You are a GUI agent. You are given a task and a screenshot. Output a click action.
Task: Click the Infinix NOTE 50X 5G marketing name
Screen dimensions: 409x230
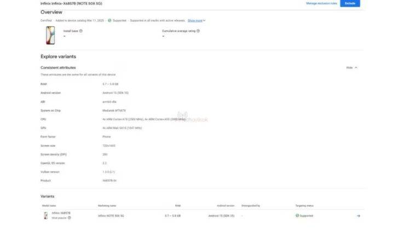tap(112, 216)
